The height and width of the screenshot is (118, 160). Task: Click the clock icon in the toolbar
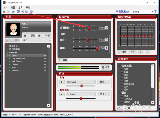coord(18,12)
